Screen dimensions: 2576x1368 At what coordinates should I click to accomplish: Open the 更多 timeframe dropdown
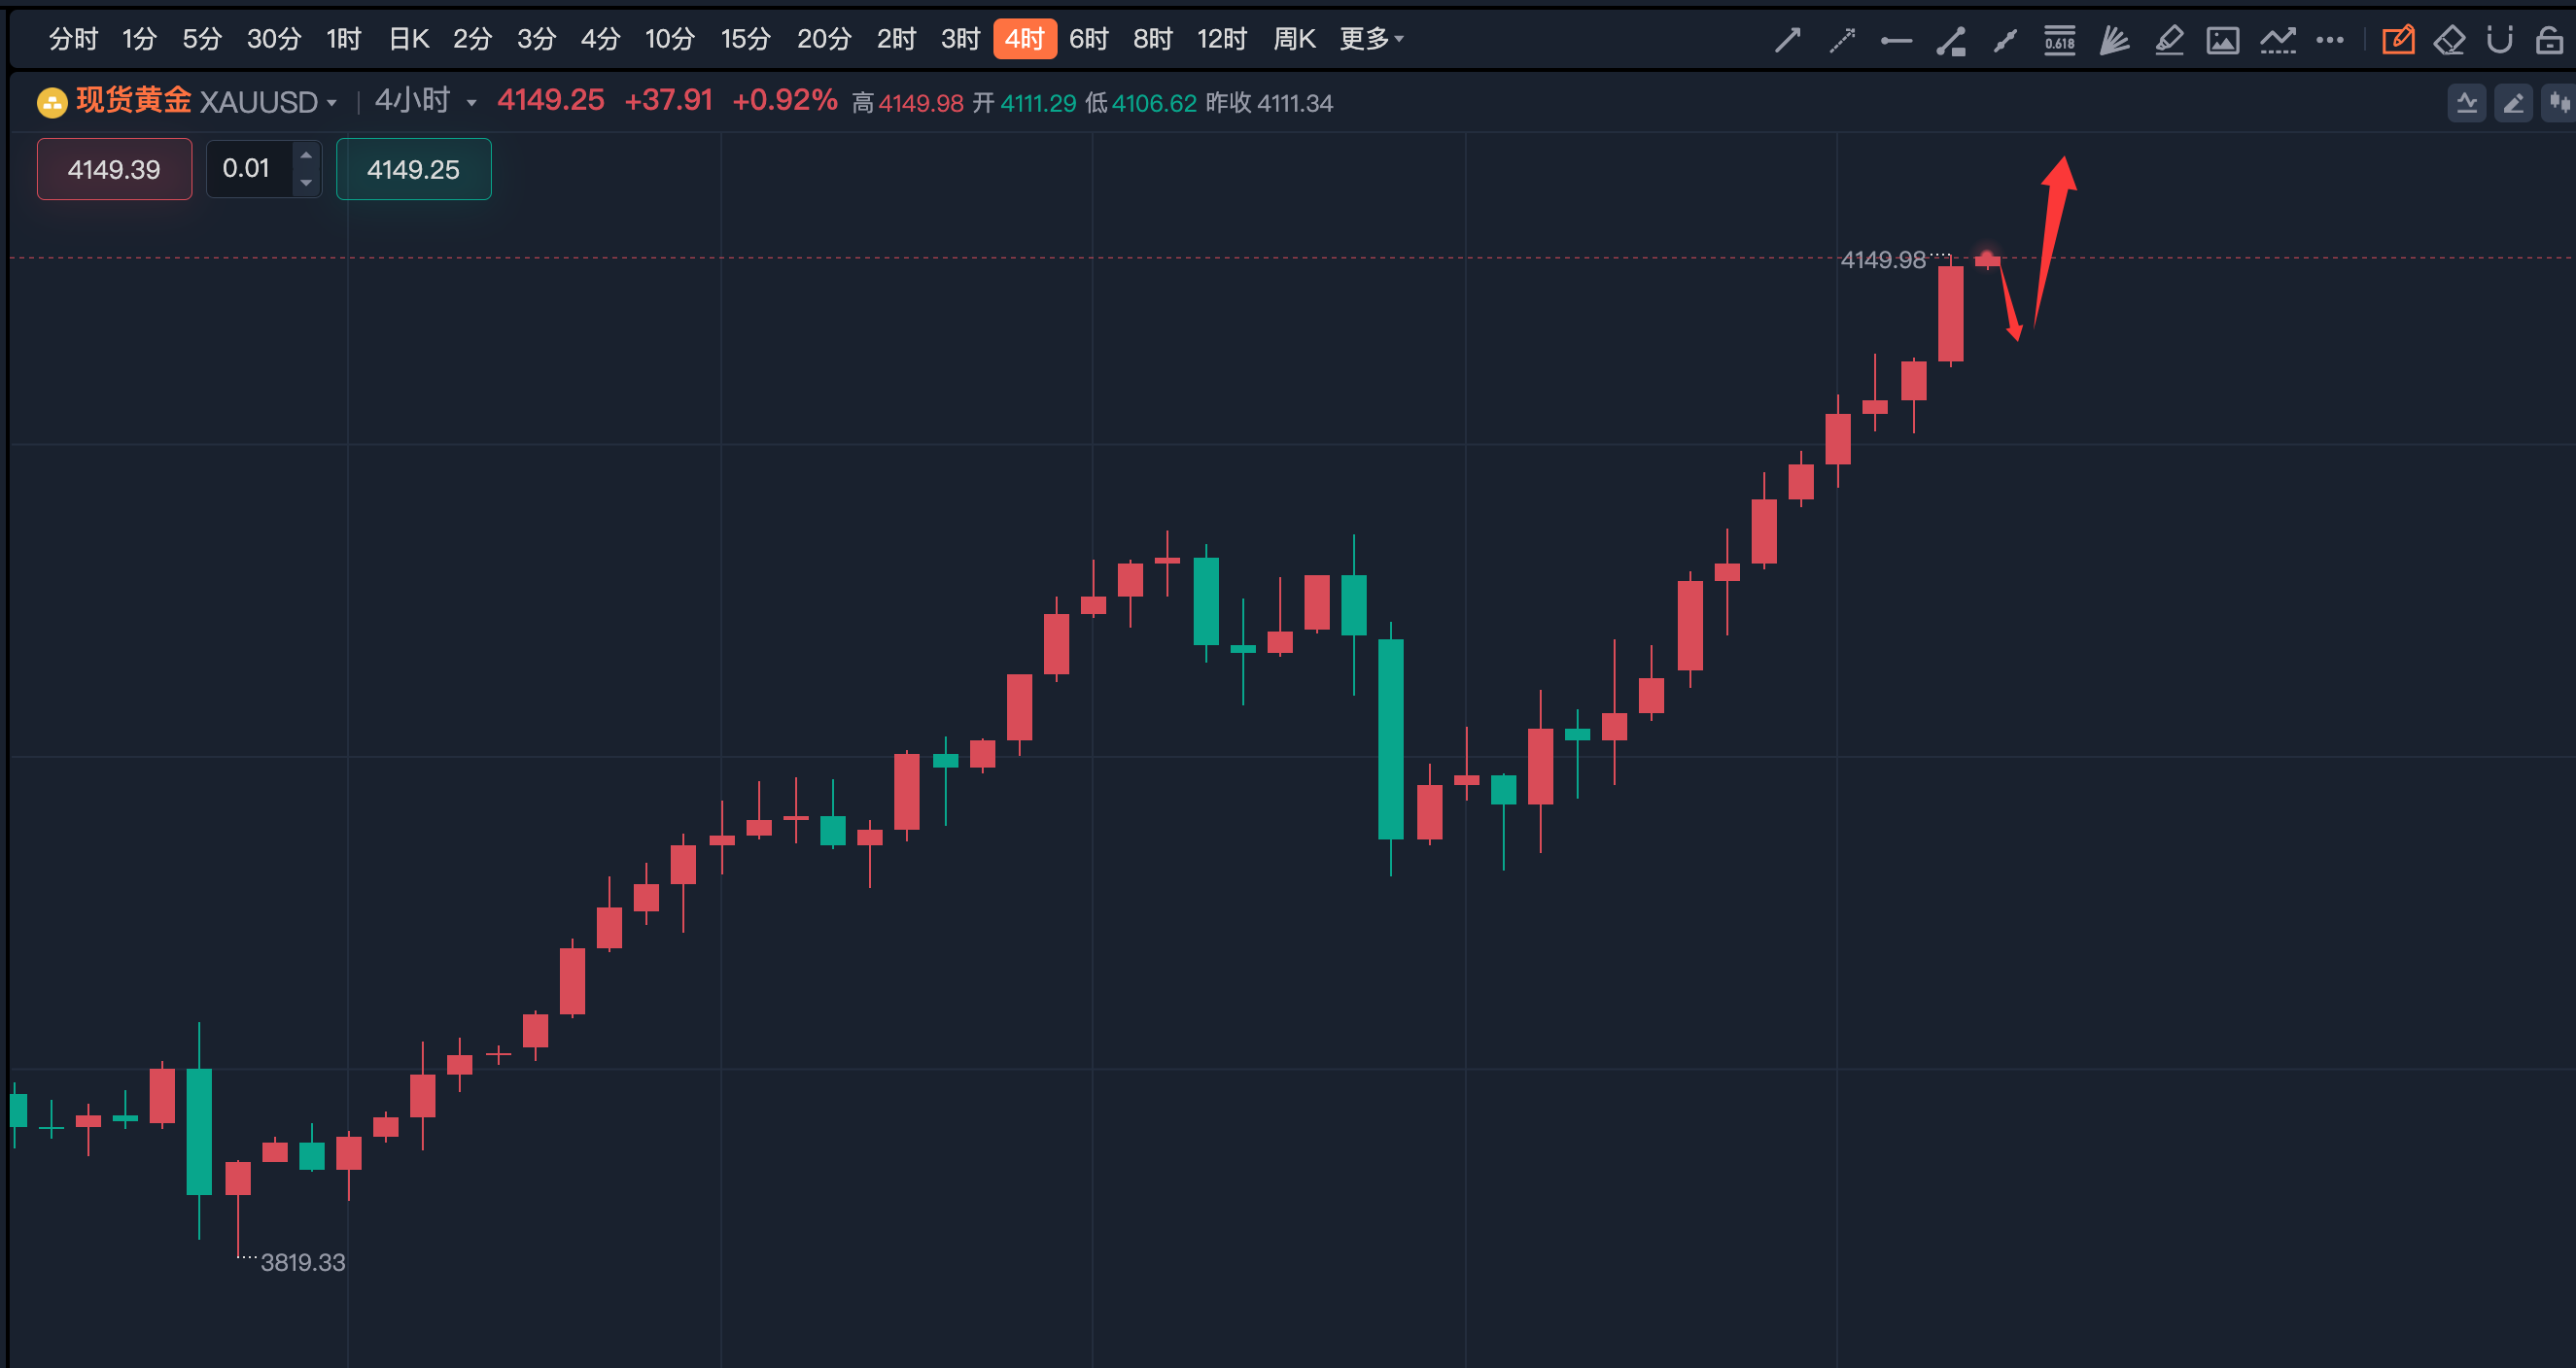(x=1371, y=39)
